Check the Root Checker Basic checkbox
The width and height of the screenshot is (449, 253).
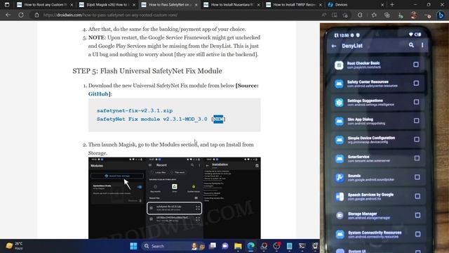[416, 65]
